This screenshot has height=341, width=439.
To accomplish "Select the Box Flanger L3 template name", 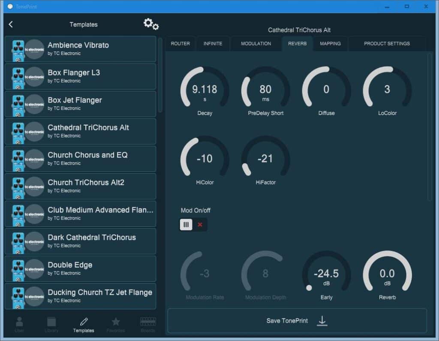I will pos(74,72).
